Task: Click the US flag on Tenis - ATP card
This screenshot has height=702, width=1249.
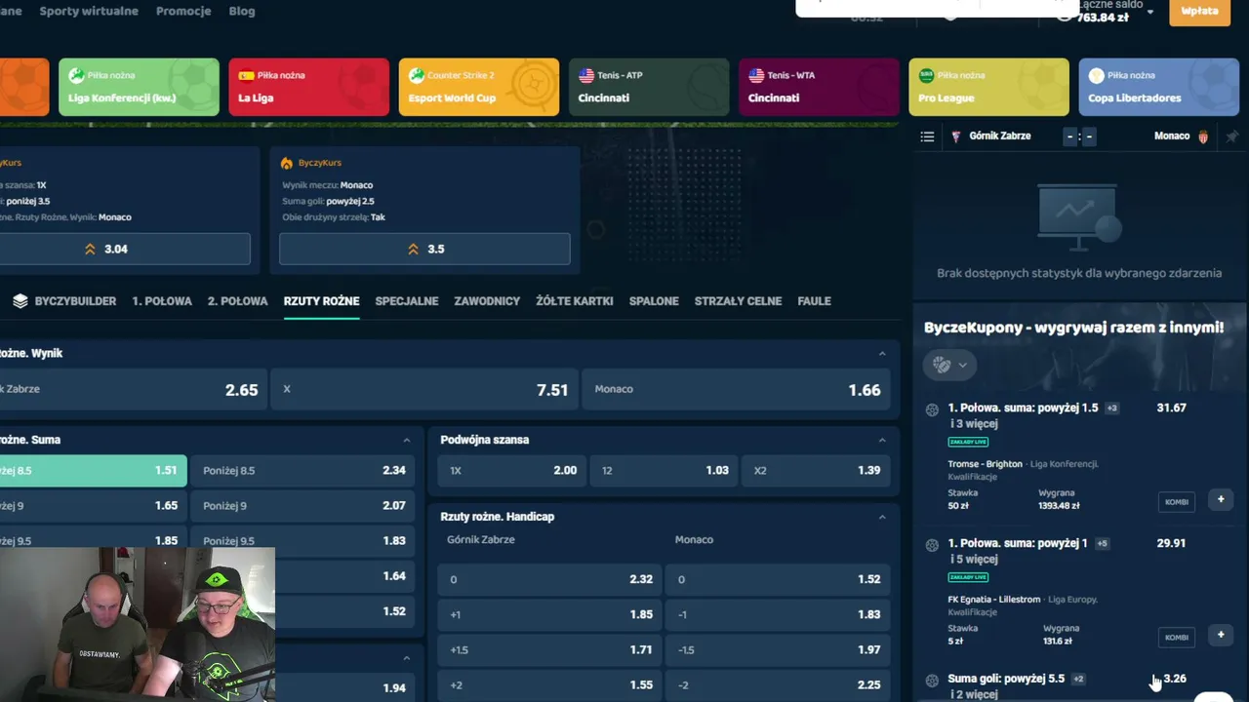Action: tap(586, 75)
